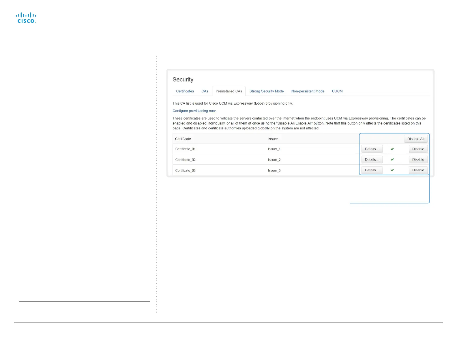Select the Certificate_02 name cell

(186, 160)
